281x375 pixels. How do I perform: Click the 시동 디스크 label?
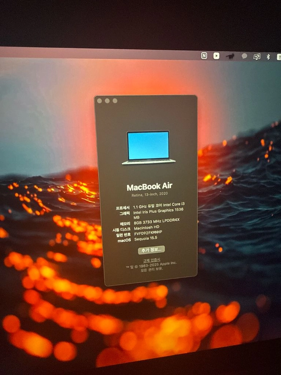[121, 230]
